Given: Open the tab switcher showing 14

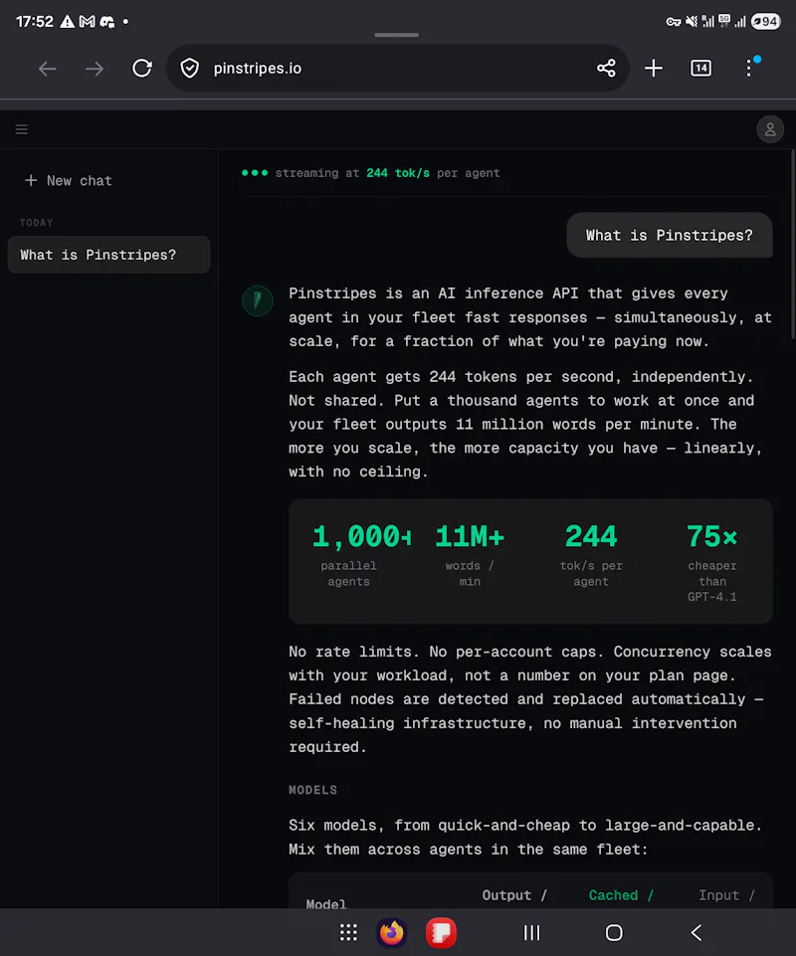Looking at the screenshot, I should 700,69.
